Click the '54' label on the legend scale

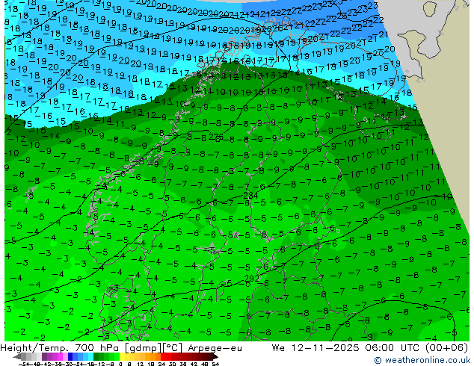(x=215, y=364)
